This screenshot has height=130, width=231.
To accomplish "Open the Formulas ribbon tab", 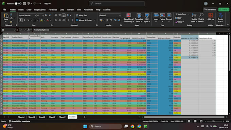I will [x=53, y=10].
